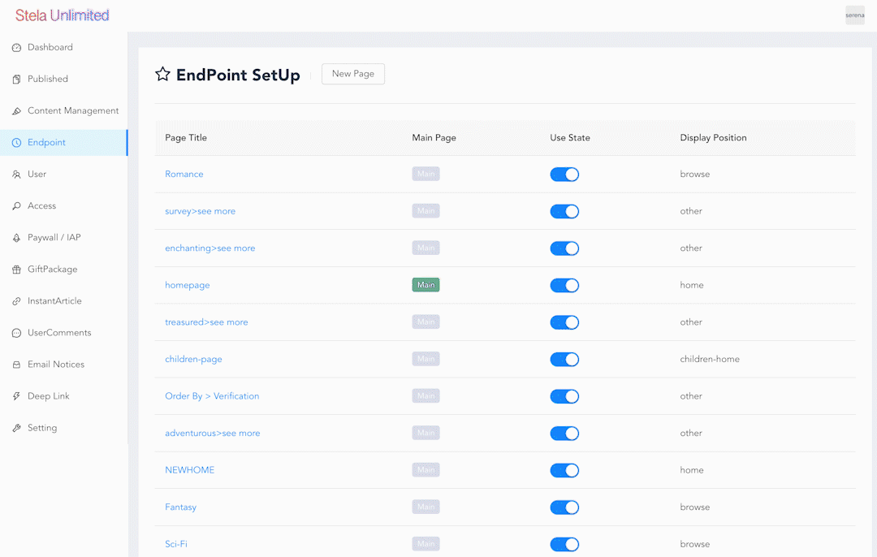The height and width of the screenshot is (557, 877).
Task: Click the Deep Link lightning icon
Action: point(16,396)
